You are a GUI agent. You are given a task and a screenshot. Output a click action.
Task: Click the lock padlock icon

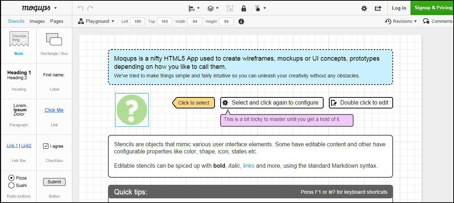[244, 8]
